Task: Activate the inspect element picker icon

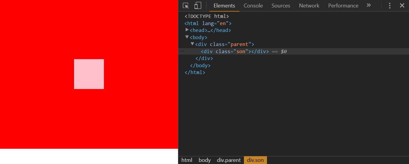Action: click(186, 6)
